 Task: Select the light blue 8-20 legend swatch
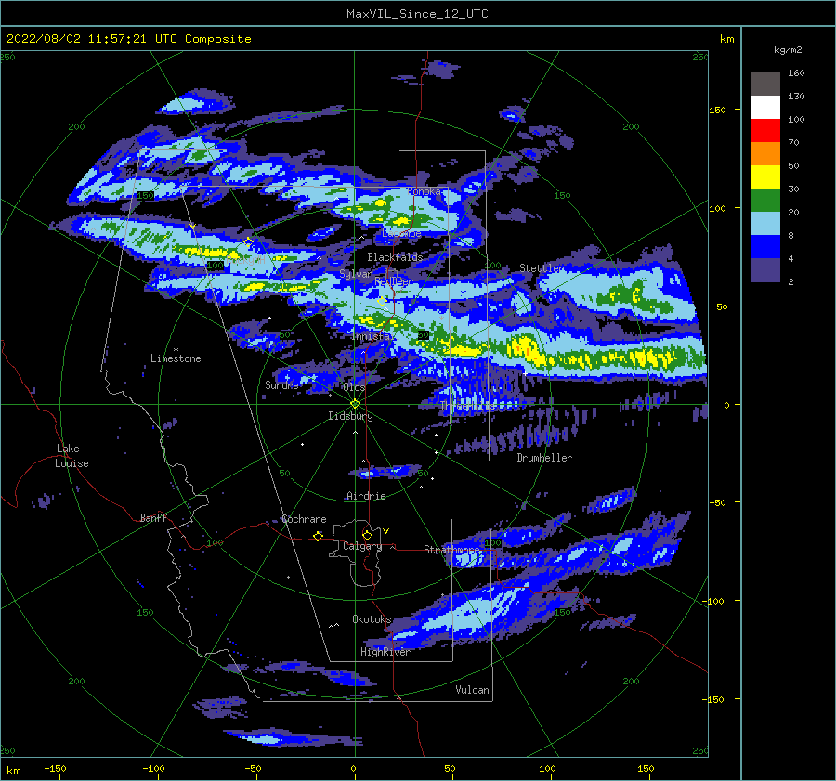coord(765,224)
